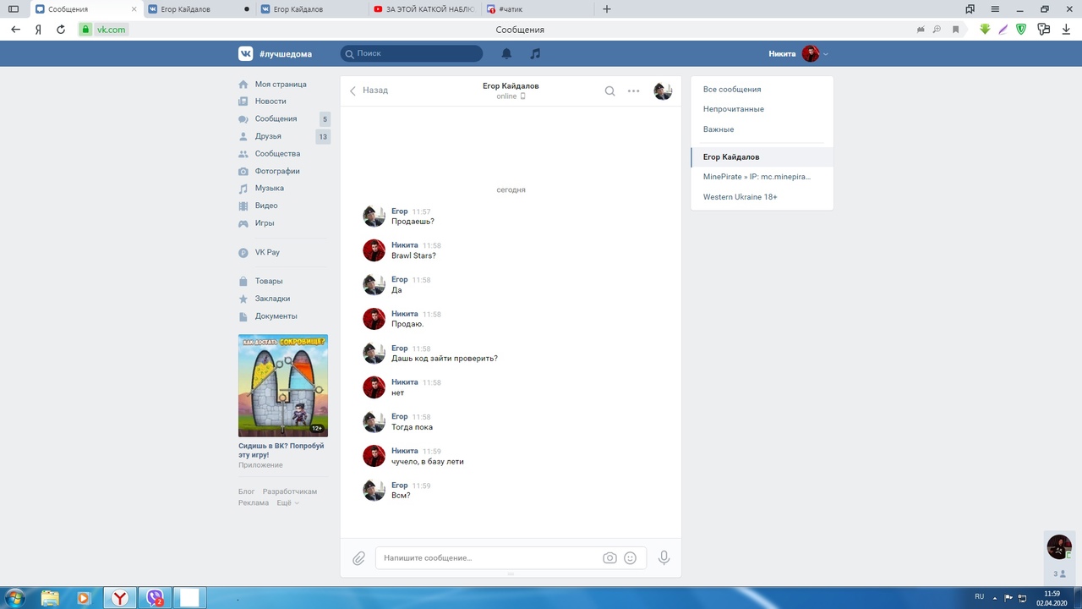This screenshot has width=1082, height=609.
Task: Open the emoji smiley picker
Action: pos(630,558)
